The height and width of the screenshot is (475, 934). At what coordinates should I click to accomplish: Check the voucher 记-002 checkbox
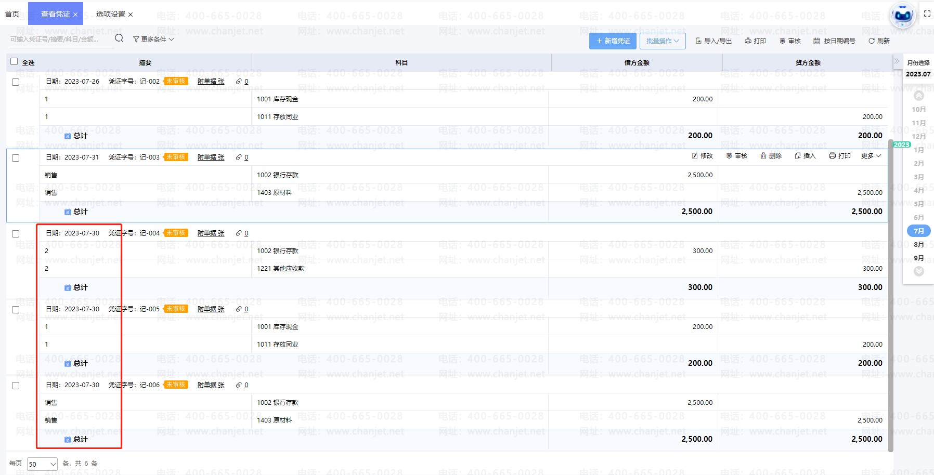[x=16, y=82]
